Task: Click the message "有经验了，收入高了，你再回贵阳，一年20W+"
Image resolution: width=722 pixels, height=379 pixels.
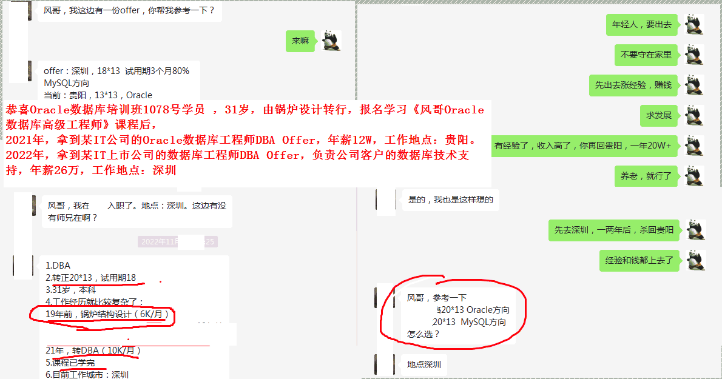Action: coord(583,146)
